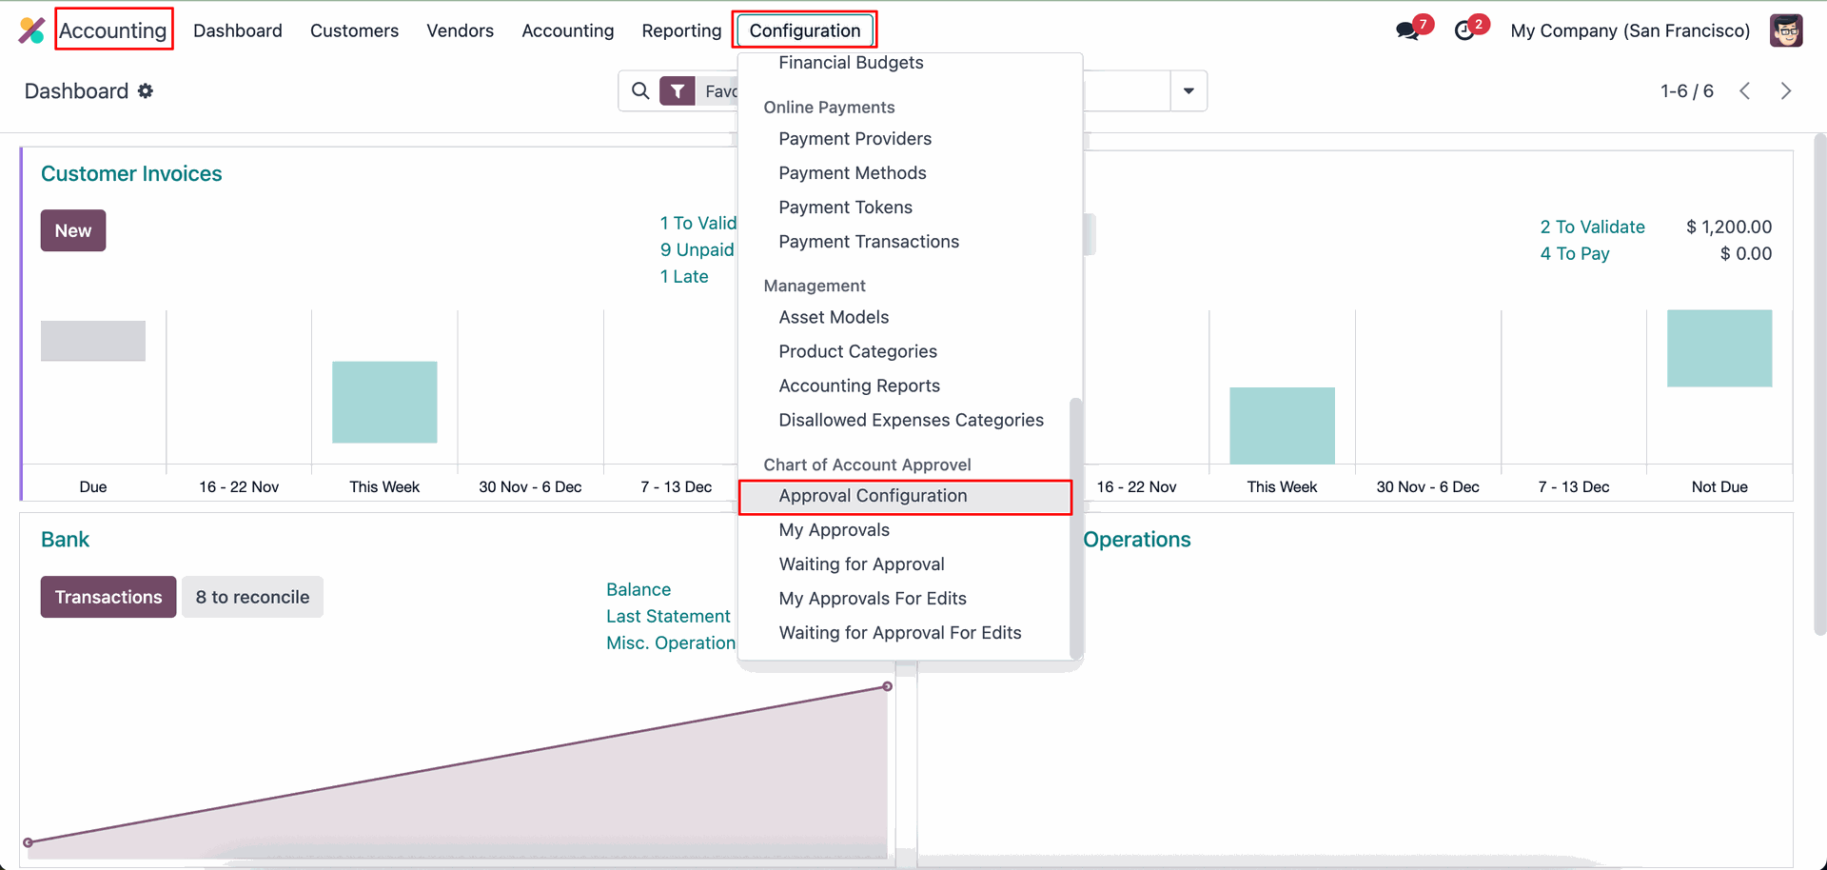Viewport: 1827px width, 870px height.
Task: Go to next page arrow
Action: click(1785, 91)
